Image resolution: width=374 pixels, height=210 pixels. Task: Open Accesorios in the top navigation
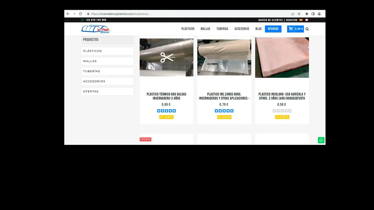(x=242, y=29)
